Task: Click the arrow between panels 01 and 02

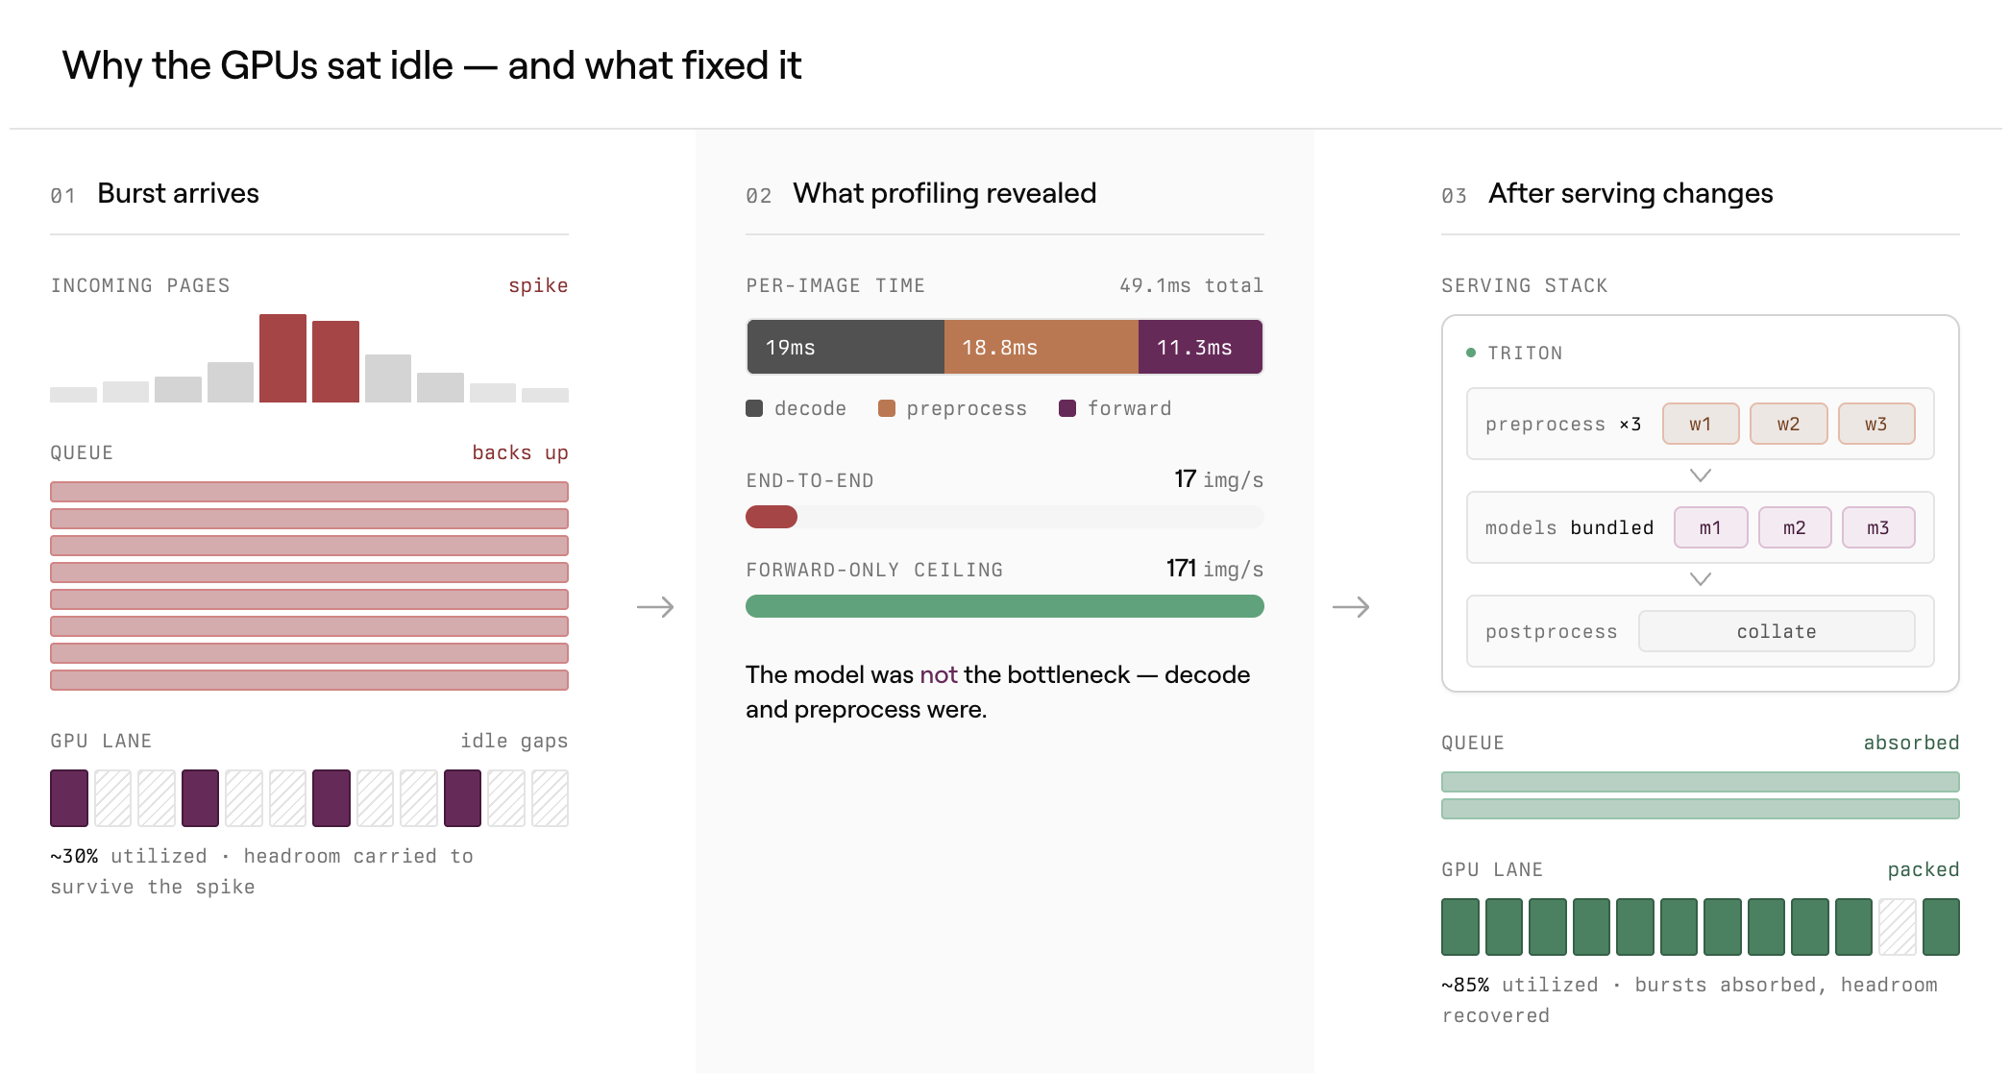Action: point(655,607)
